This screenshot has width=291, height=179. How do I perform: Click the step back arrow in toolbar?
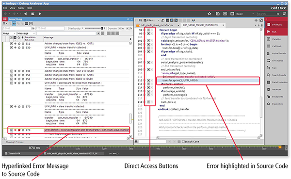click(x=25, y=14)
